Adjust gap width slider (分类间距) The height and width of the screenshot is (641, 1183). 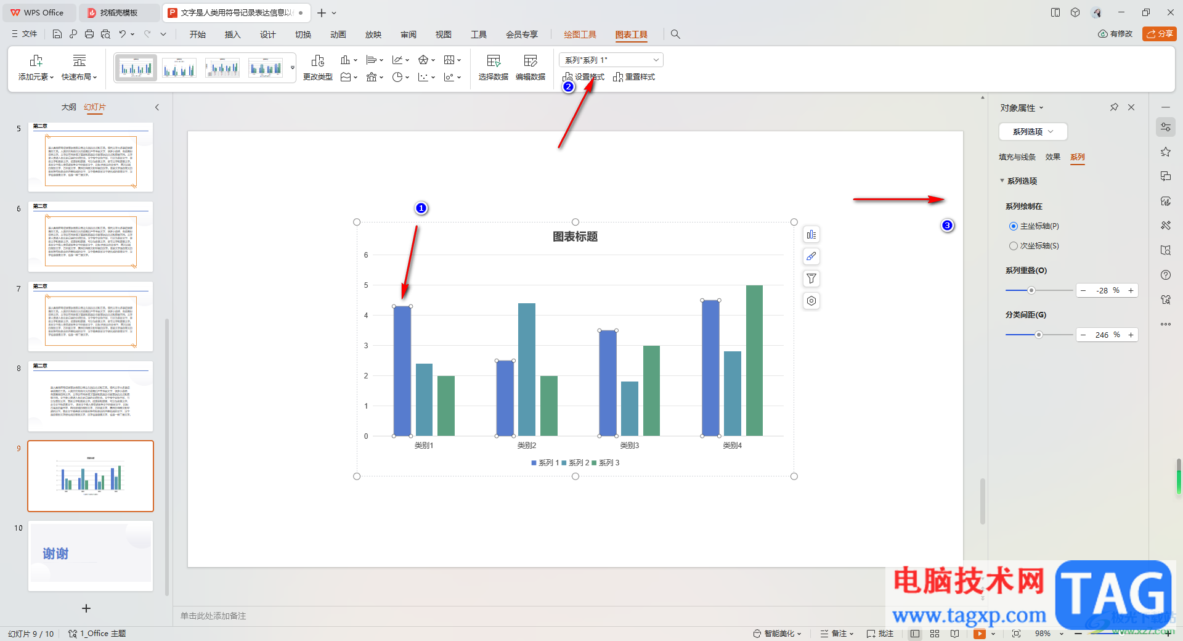1039,335
